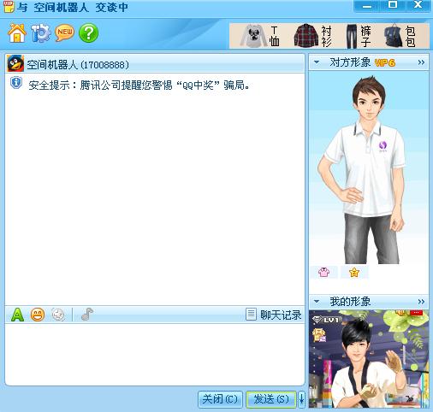Click the double chevron beside 对方形象
The image size is (433, 412).
[x=421, y=62]
